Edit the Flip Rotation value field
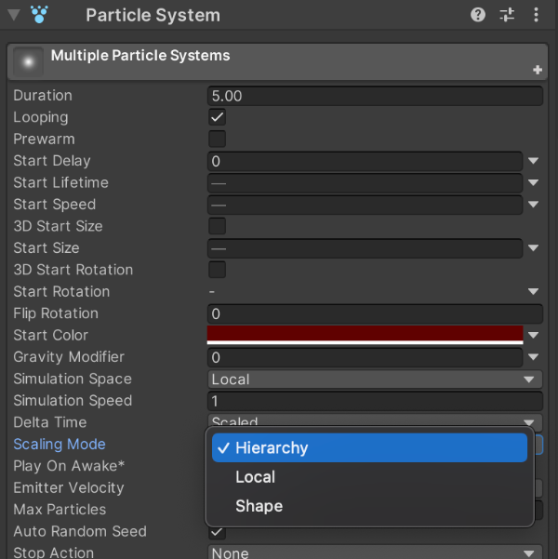This screenshot has width=558, height=559. (375, 313)
